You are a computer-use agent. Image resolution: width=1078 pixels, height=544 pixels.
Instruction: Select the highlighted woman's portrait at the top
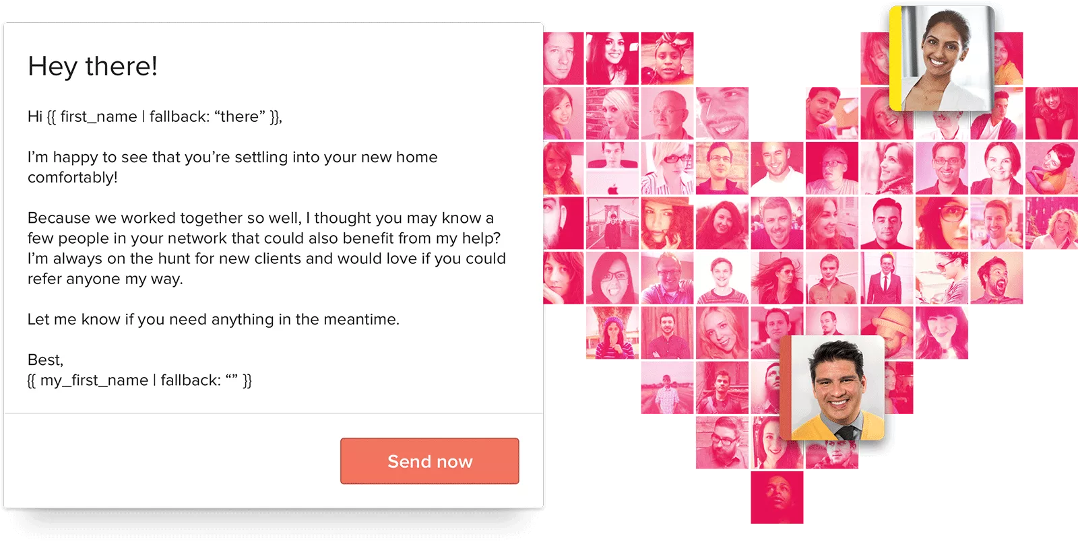click(x=941, y=59)
